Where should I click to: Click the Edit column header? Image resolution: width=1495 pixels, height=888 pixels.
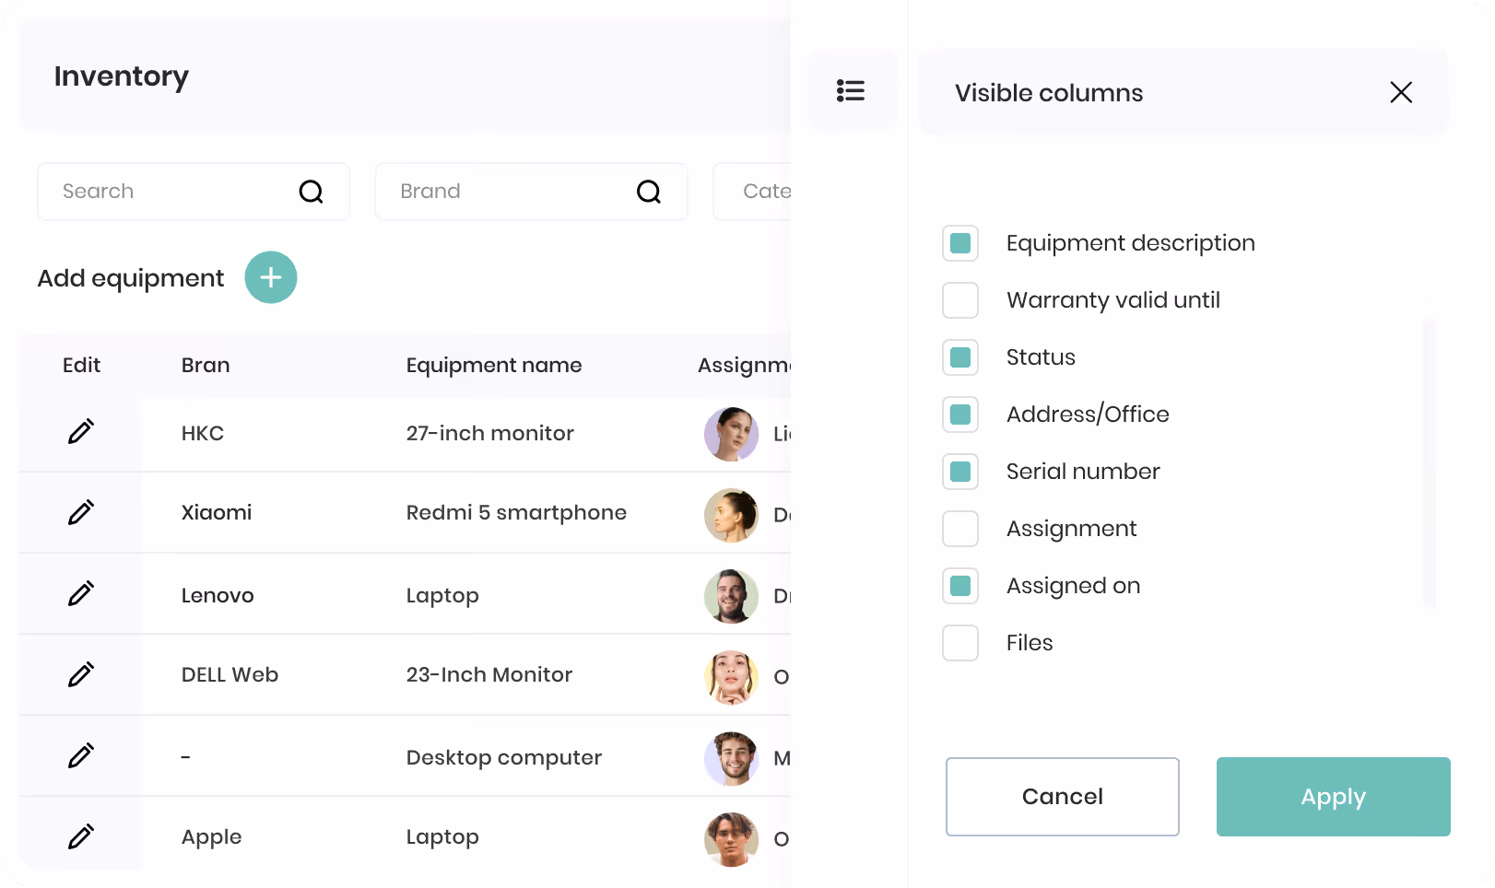coord(81,366)
